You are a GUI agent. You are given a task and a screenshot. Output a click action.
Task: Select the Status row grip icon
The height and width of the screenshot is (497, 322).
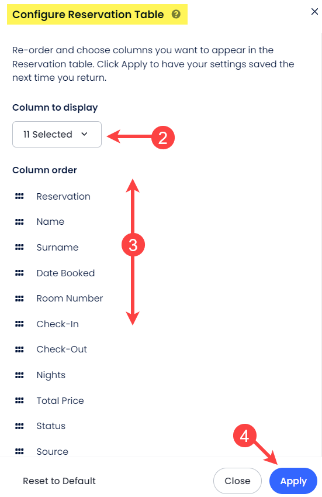[x=19, y=426]
